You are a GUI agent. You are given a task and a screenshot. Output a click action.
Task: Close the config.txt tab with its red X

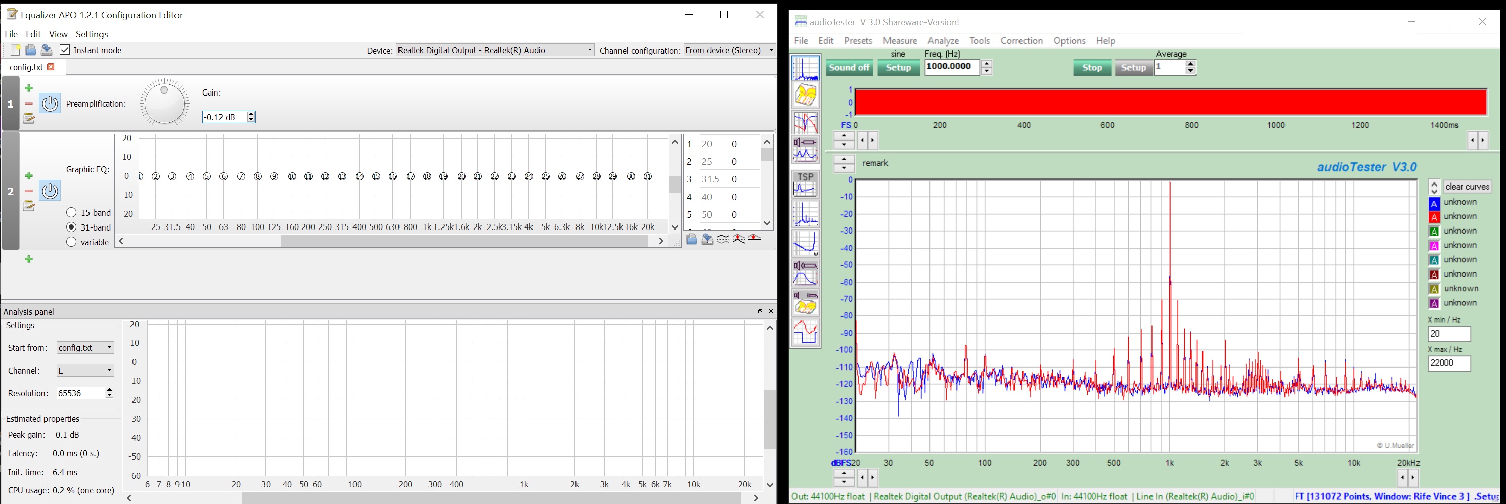point(52,67)
